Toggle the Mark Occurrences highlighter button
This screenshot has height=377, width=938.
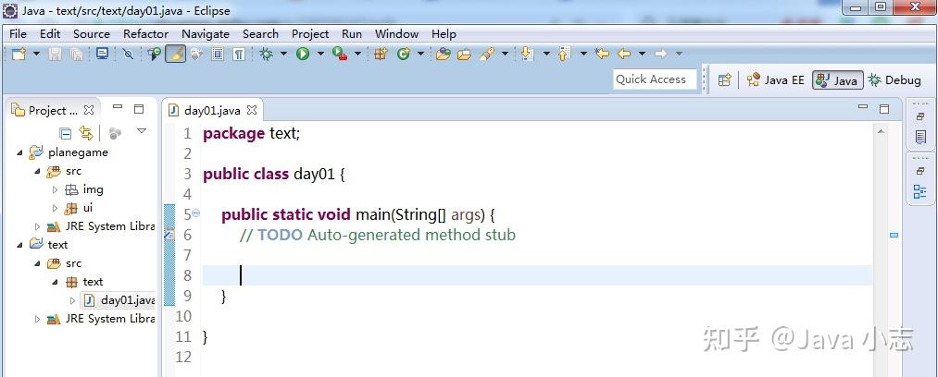175,55
